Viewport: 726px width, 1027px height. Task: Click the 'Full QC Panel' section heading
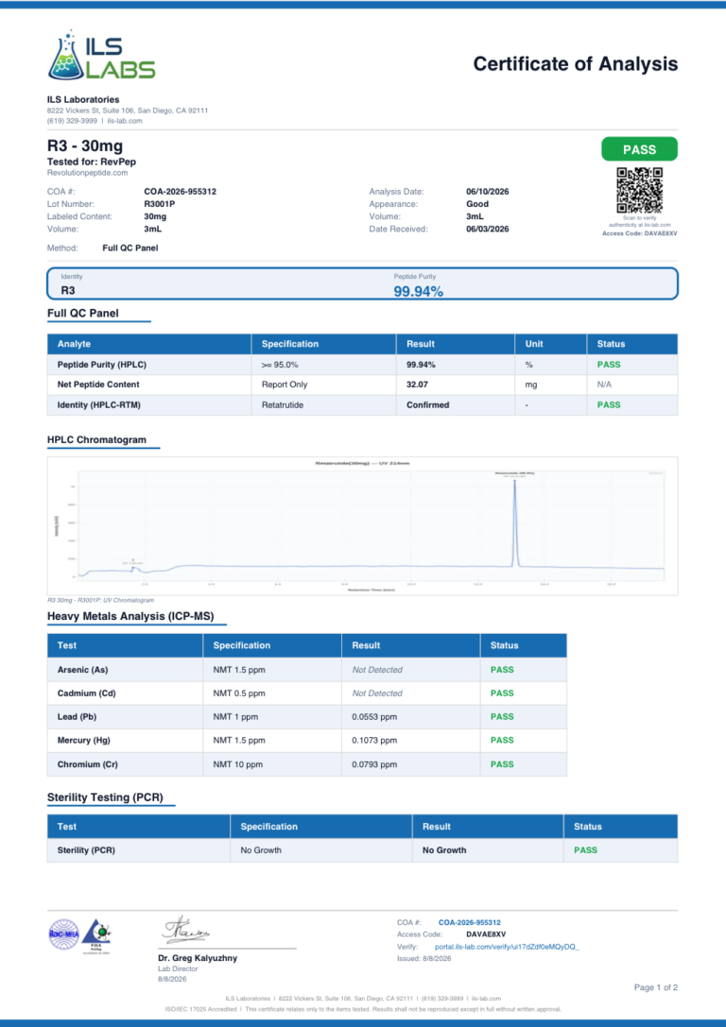coord(82,313)
